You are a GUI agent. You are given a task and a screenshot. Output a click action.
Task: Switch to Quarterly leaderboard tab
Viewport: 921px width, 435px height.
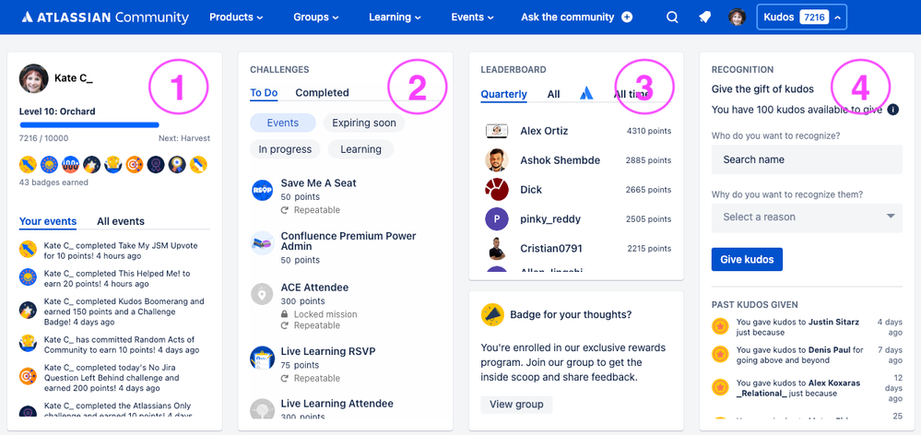[x=504, y=94]
